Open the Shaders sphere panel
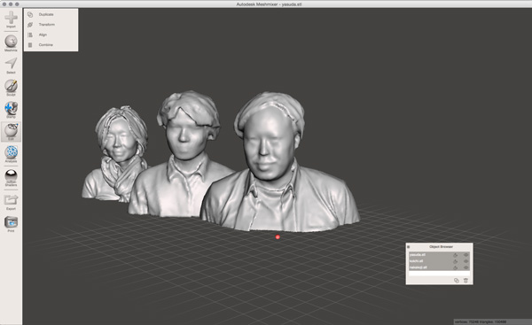The width and height of the screenshot is (532, 325). [11, 178]
